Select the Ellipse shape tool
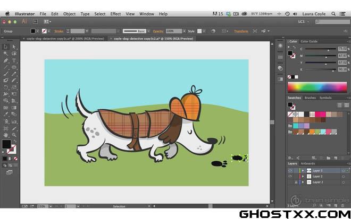The height and width of the screenshot is (219, 351). [14, 67]
